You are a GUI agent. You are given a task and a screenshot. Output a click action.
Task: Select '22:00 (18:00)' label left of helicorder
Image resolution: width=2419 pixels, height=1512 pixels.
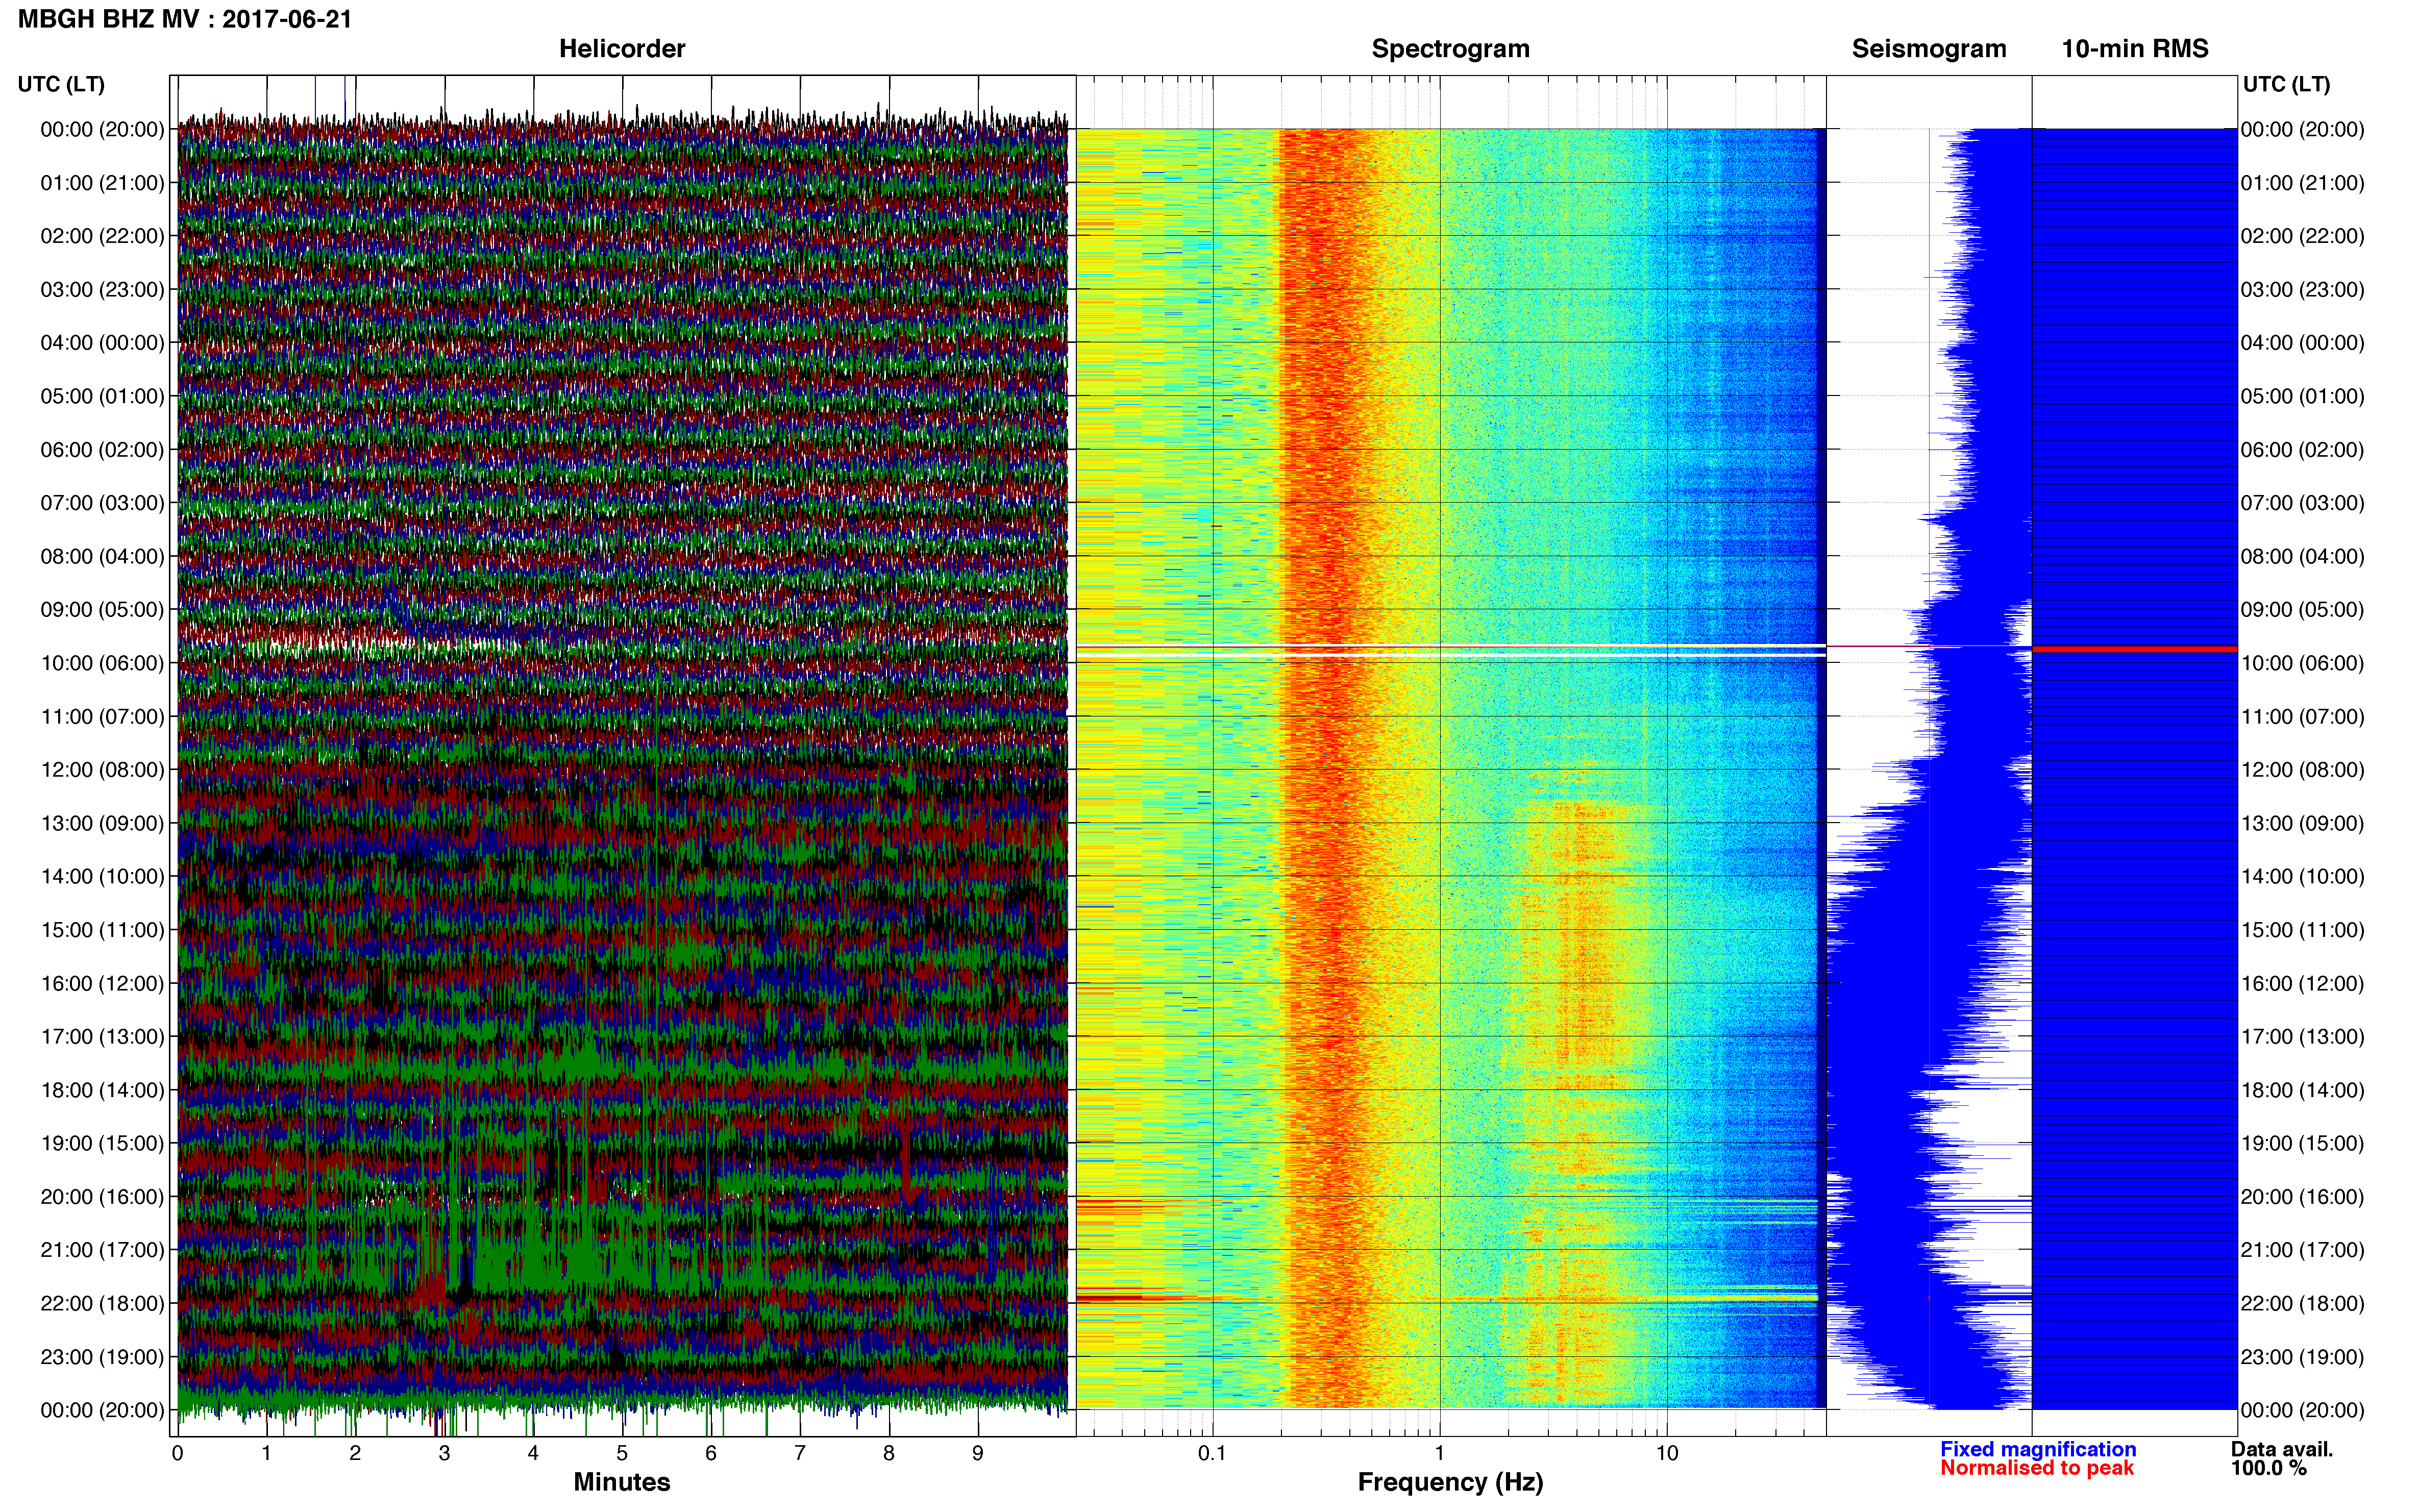tap(102, 1304)
